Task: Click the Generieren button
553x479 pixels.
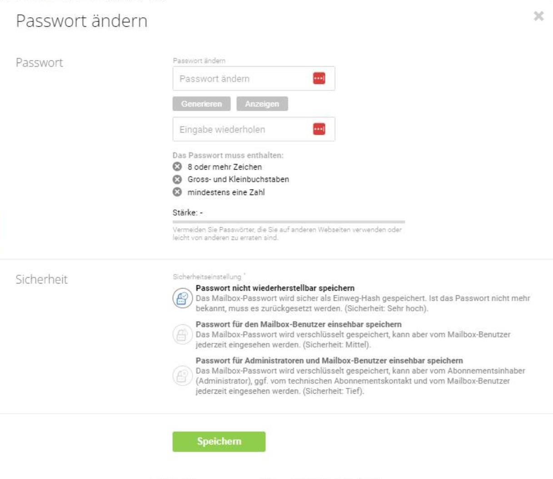Action: coord(201,104)
